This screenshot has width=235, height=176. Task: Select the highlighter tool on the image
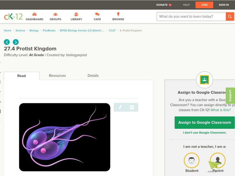point(121,107)
